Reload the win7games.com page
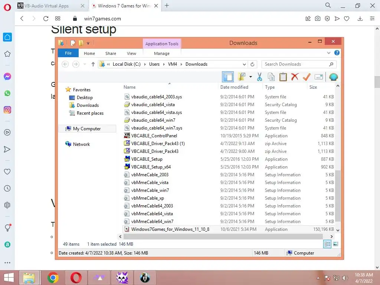Screen dimensions: 380x285 tap(46, 19)
